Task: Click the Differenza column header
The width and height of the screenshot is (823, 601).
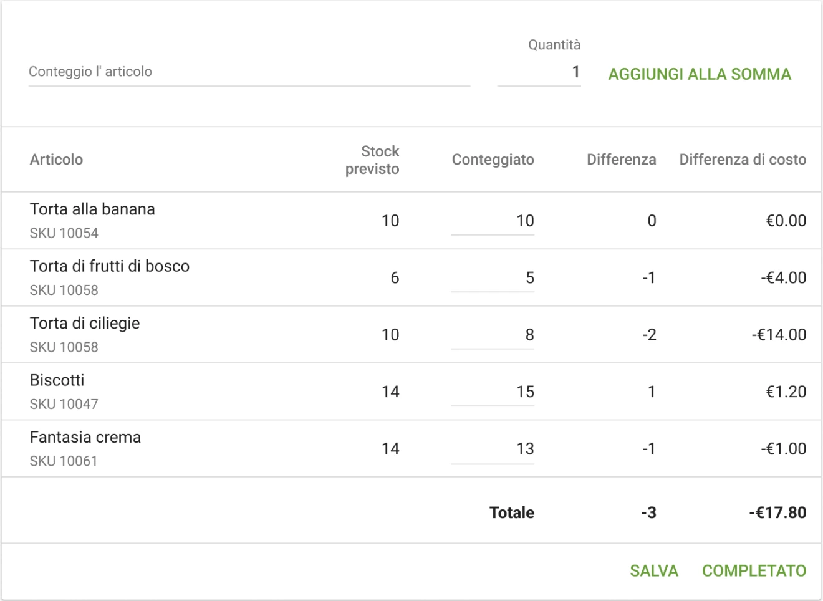Action: click(621, 160)
